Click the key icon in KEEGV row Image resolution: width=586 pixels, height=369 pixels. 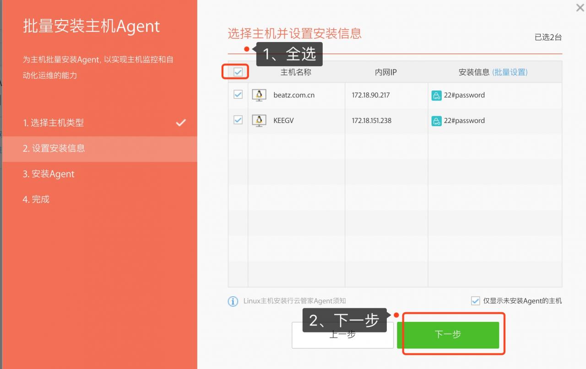point(436,121)
